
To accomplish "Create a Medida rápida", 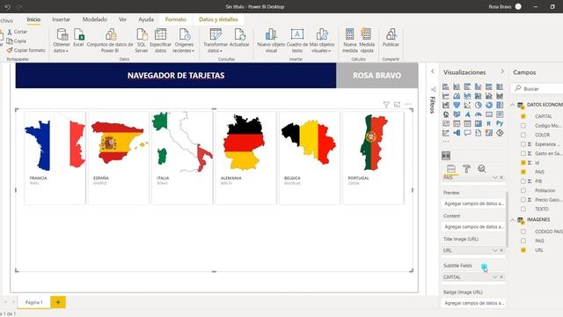I will tap(367, 41).
